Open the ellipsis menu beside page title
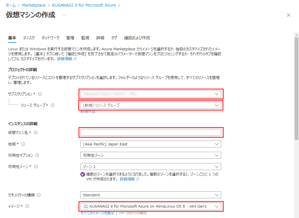 [65, 15]
